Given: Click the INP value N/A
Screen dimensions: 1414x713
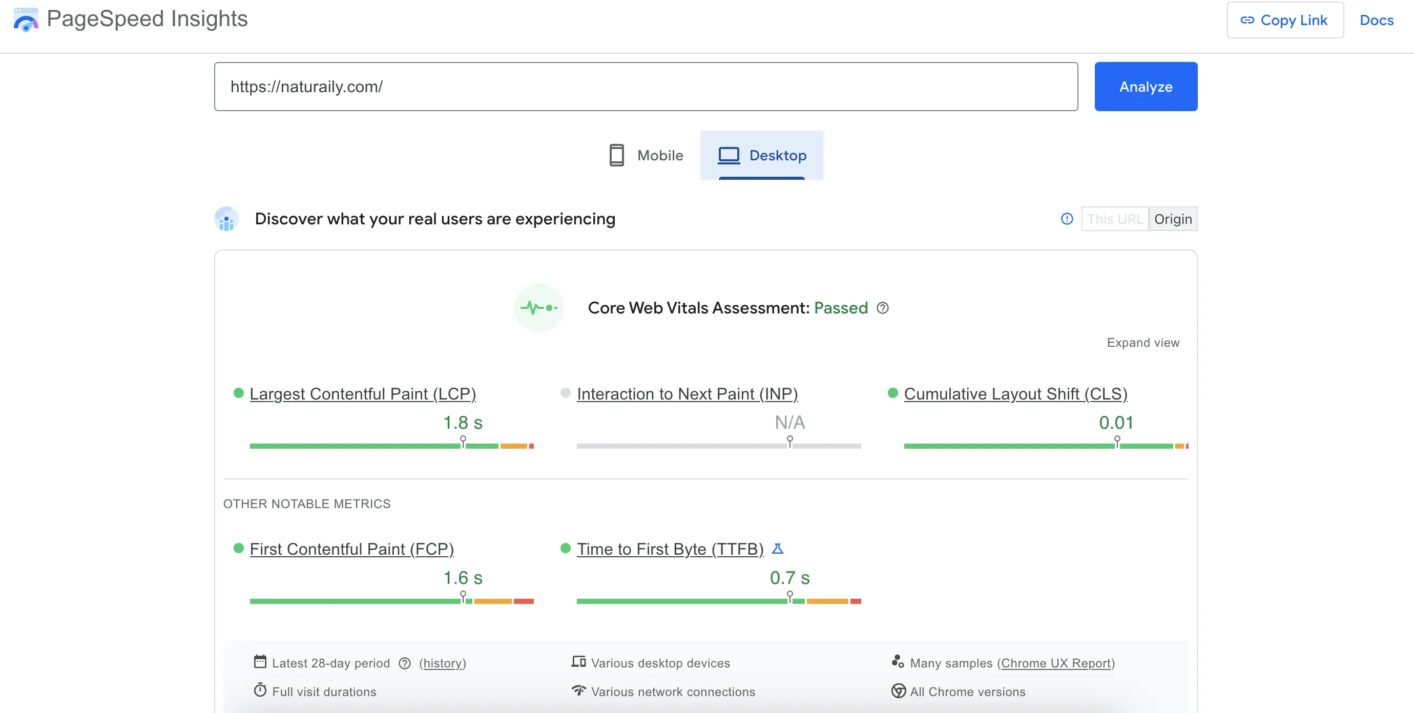Looking at the screenshot, I should point(789,423).
